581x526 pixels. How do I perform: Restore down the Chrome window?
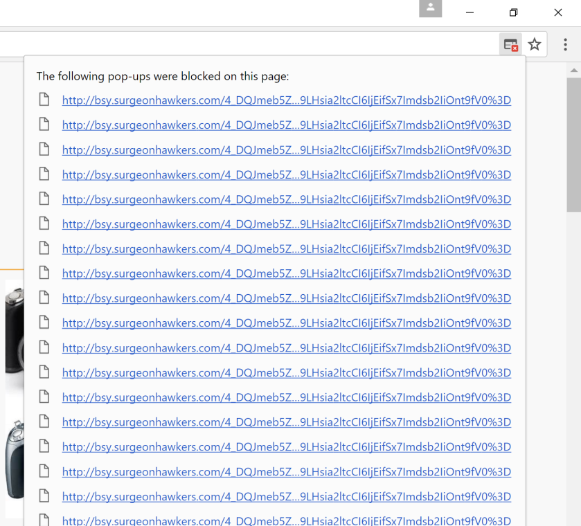[x=513, y=12]
